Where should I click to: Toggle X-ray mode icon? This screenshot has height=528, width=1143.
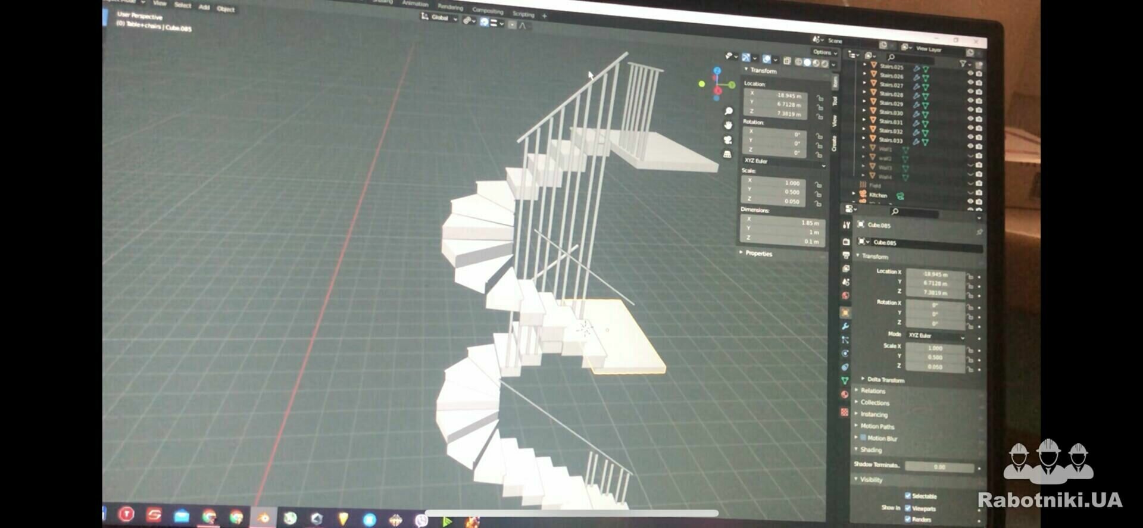787,61
